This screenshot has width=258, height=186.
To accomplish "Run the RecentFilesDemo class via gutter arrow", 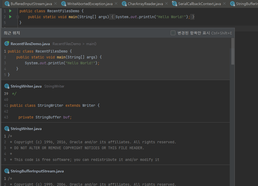I will point(10,11).
